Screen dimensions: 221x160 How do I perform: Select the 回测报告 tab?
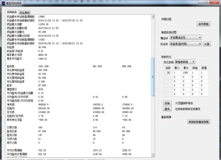(x=12, y=12)
